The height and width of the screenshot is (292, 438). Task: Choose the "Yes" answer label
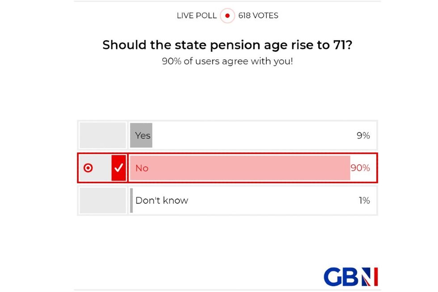point(143,135)
